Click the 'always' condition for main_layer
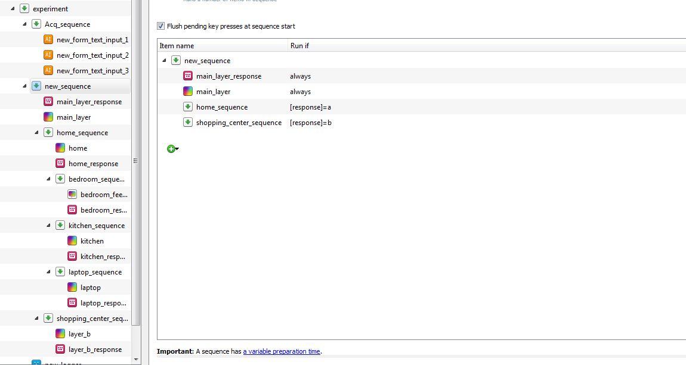The width and height of the screenshot is (686, 365). (x=300, y=92)
